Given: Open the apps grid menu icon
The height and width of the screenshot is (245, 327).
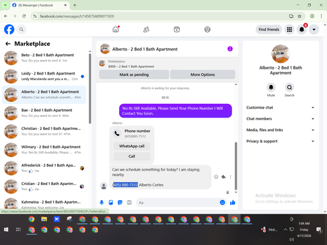Looking at the screenshot, I should [289, 29].
